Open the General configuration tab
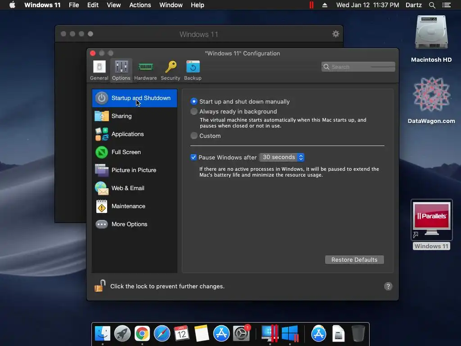Screen dimensions: 461x346 [99, 70]
